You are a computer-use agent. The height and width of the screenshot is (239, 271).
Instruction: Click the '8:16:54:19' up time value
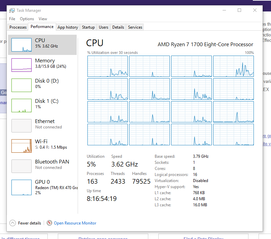coord(102,199)
